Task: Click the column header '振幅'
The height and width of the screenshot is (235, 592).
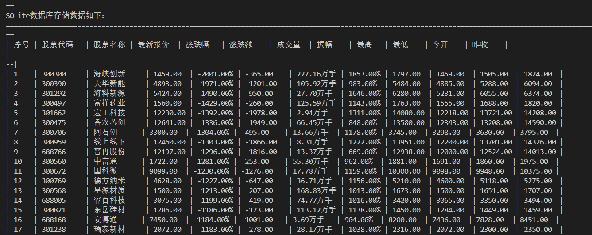Action: [x=325, y=45]
